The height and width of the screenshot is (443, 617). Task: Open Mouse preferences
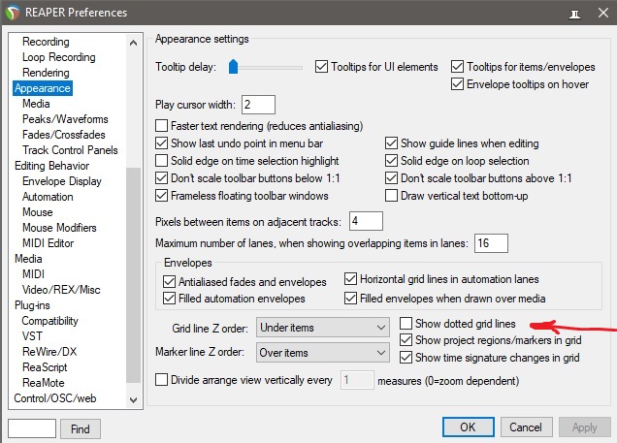[38, 212]
